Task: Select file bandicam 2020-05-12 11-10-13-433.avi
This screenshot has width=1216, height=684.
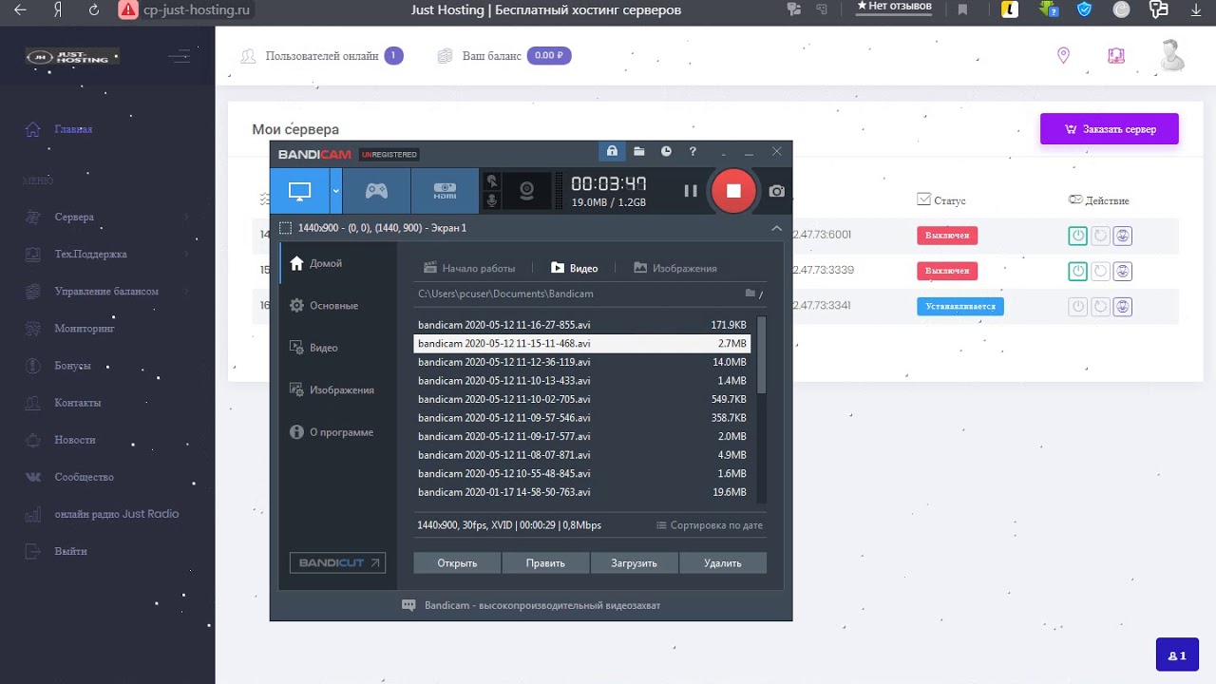Action: (581, 380)
